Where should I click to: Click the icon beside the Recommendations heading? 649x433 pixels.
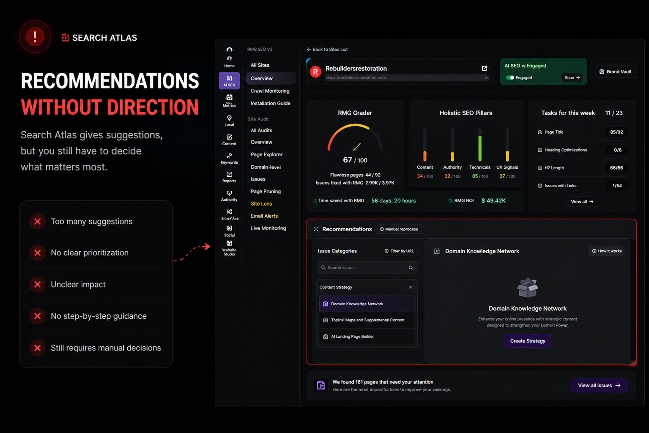click(x=316, y=229)
